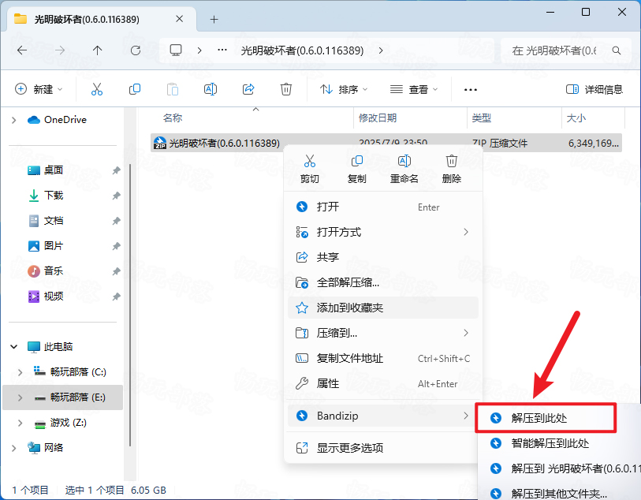Screen dimensions: 641x500
Task: Sort by the 类型 column header
Action: click(481, 118)
